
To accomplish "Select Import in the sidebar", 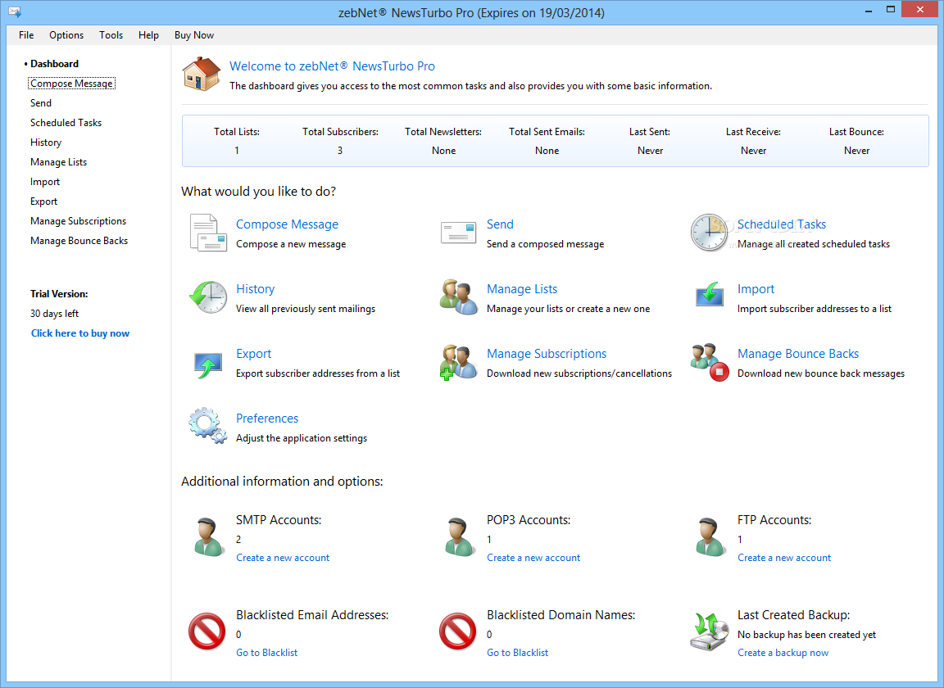I will (x=45, y=182).
